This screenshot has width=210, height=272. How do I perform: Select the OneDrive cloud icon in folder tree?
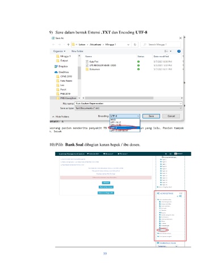click(x=56, y=72)
